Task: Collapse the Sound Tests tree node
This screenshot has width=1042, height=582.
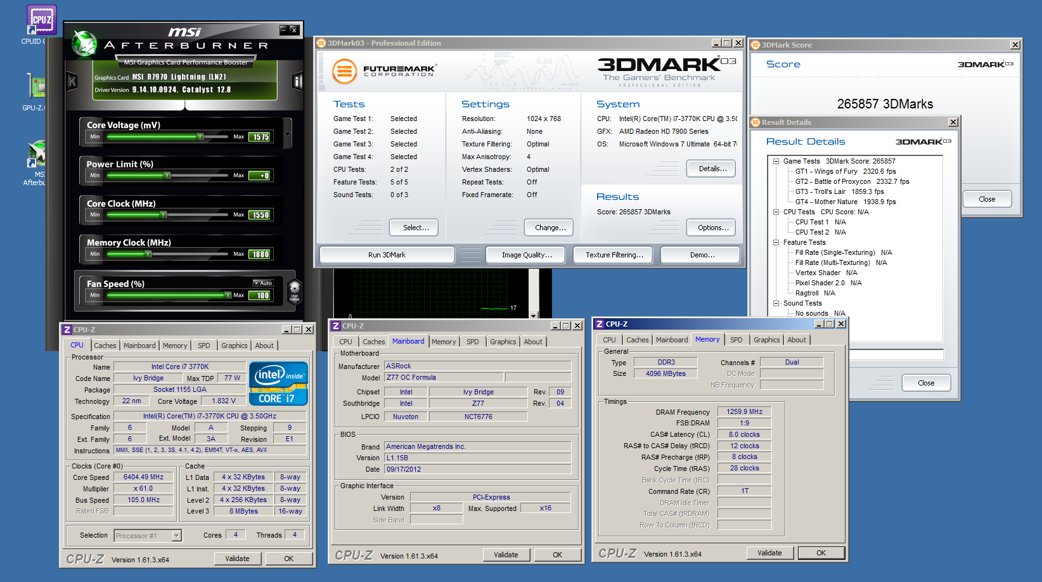Action: coord(776,303)
